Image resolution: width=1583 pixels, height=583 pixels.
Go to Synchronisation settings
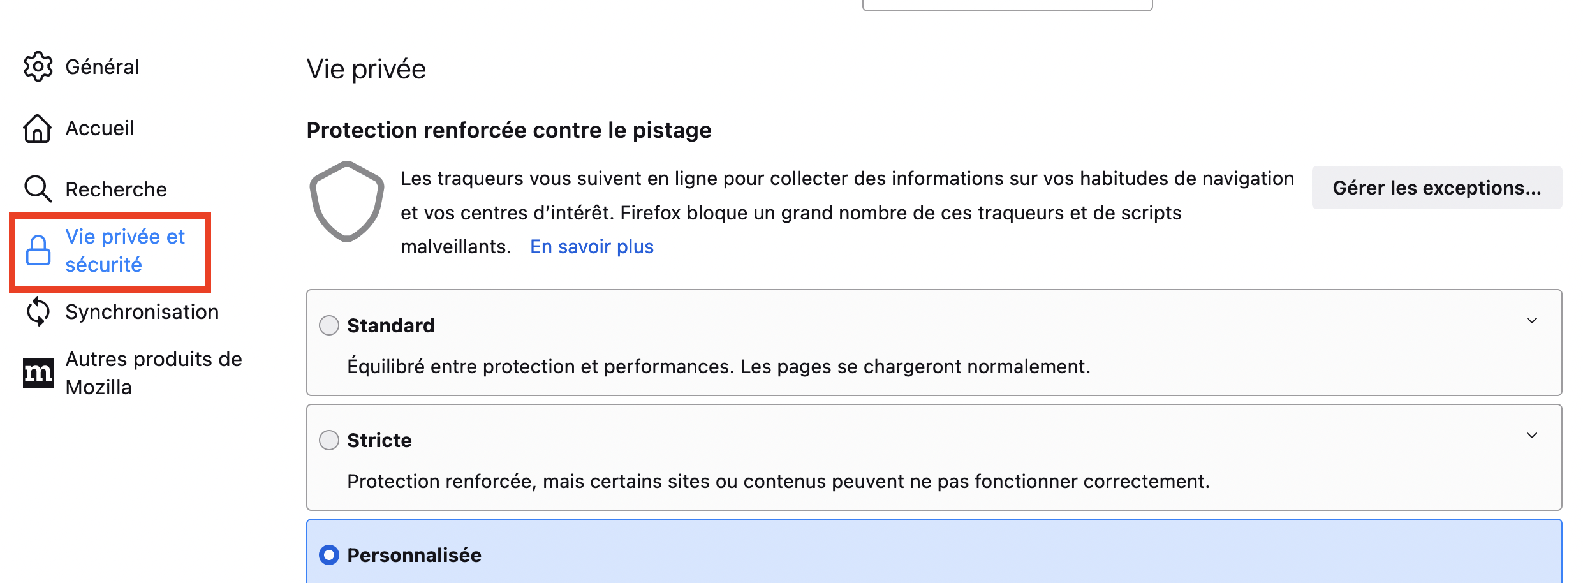(x=142, y=312)
